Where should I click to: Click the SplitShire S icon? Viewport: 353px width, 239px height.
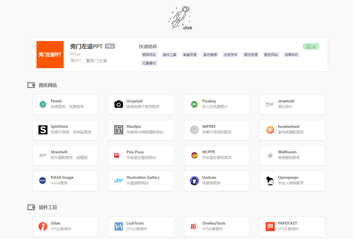[43, 130]
